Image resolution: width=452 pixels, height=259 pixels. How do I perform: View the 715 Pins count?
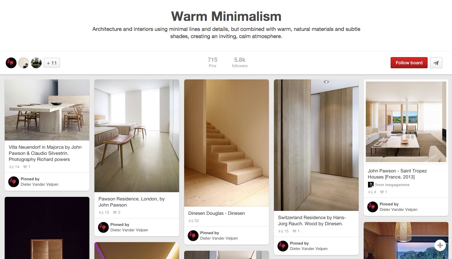213,62
